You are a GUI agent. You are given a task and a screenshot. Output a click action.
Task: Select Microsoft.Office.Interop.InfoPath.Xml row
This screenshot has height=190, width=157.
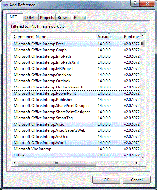click(76, 62)
